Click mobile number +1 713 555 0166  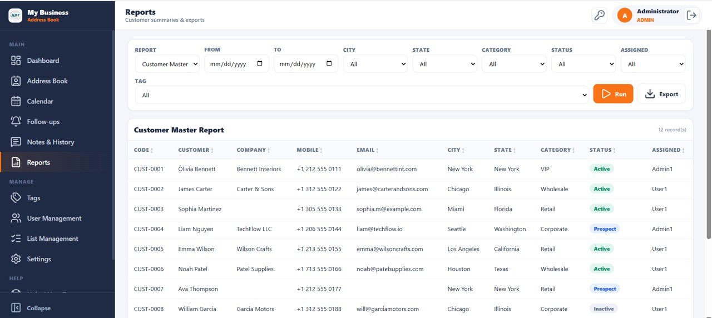tap(319, 269)
